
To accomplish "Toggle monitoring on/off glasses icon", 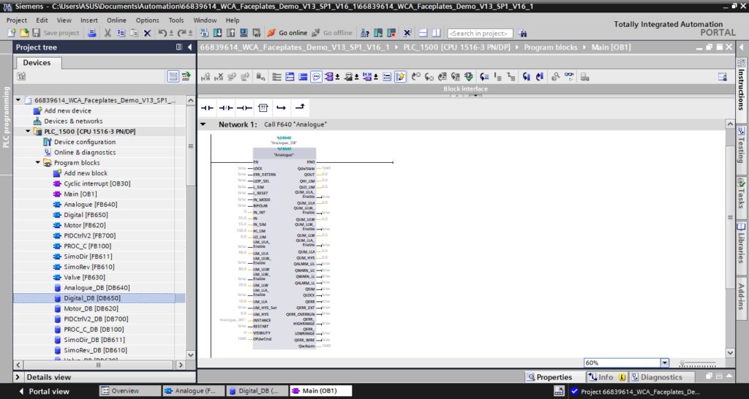I will (x=569, y=77).
